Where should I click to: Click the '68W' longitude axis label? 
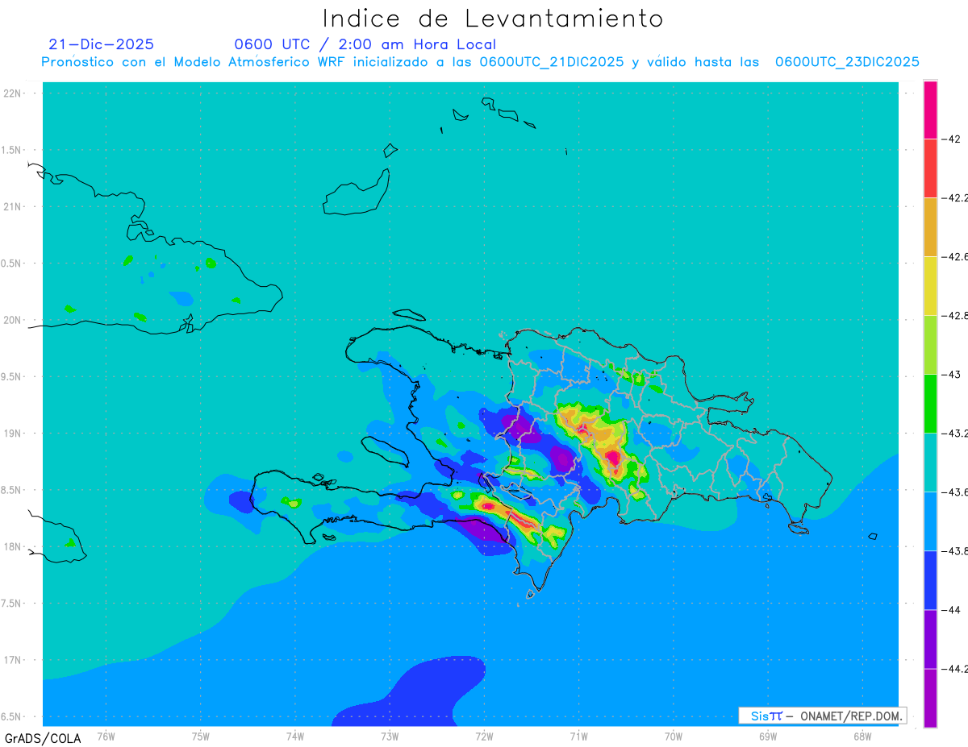tap(862, 737)
